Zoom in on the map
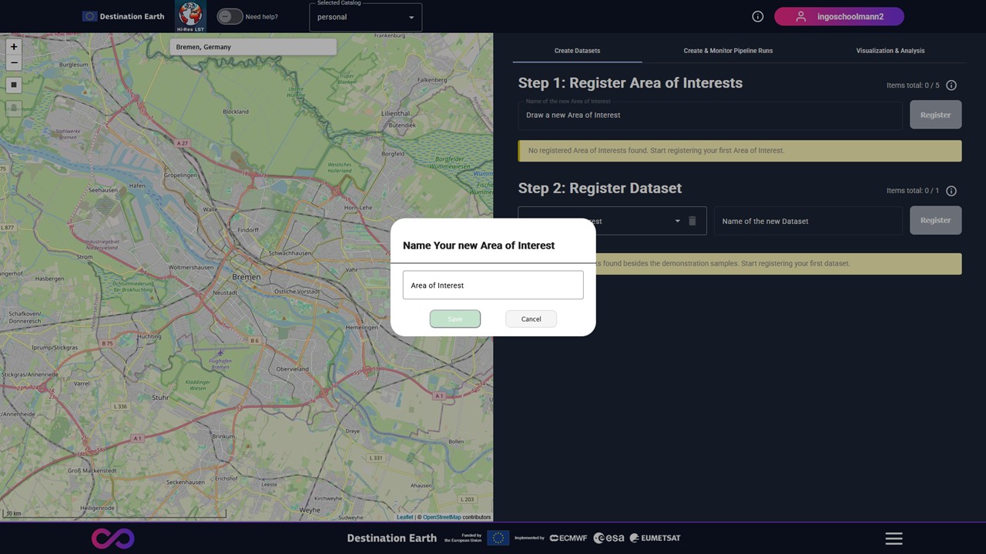 (x=13, y=47)
